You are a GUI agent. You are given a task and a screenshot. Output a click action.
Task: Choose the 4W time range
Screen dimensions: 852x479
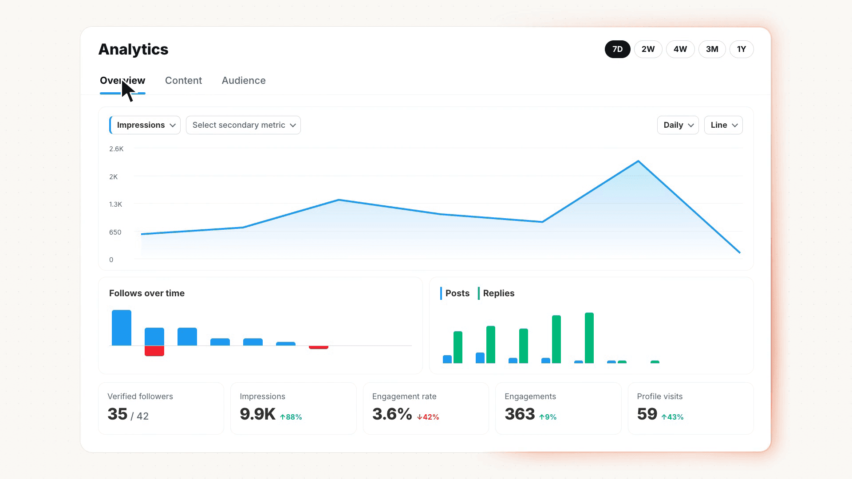(680, 49)
